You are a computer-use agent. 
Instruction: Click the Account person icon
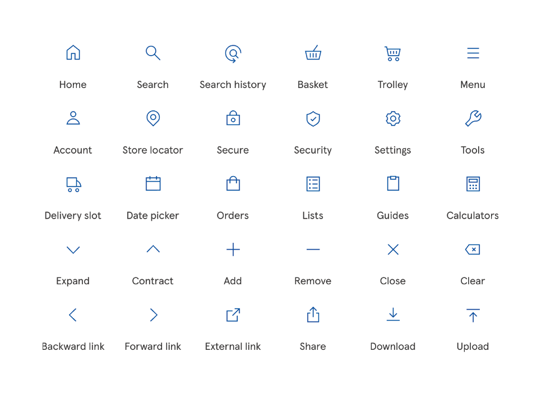click(x=73, y=118)
